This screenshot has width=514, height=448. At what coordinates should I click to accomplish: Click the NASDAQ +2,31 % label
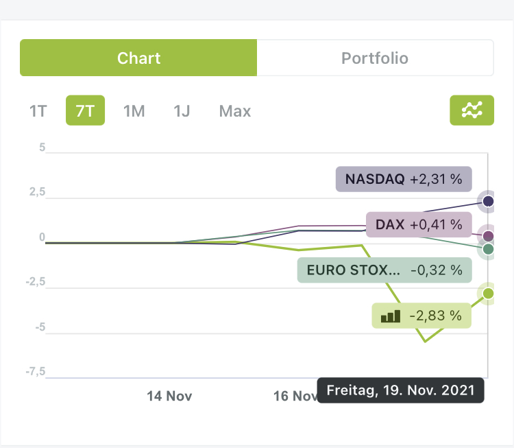point(404,179)
